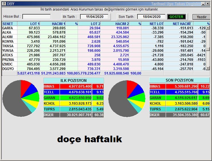The height and width of the screenshot is (161, 212).
Task: Select the ATEKS row
Action: pos(104,55)
